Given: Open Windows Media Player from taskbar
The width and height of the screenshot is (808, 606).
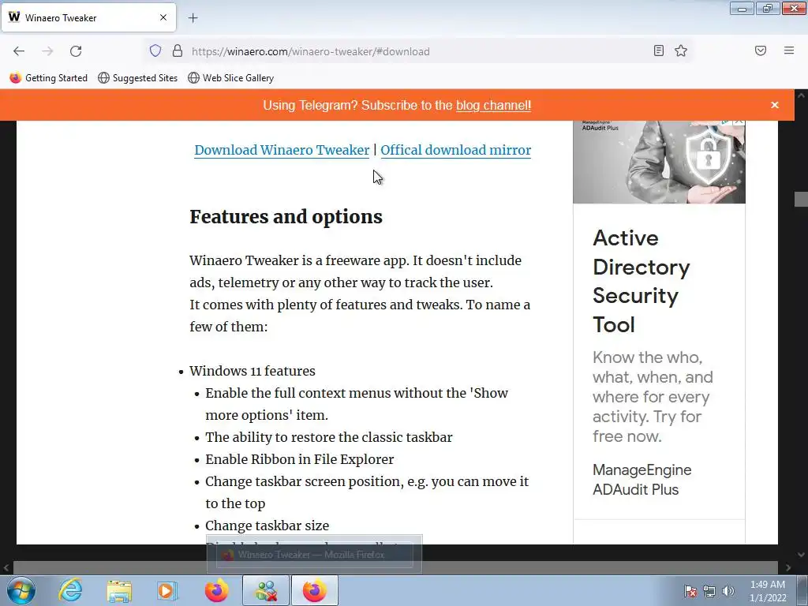Looking at the screenshot, I should pyautogui.click(x=167, y=590).
